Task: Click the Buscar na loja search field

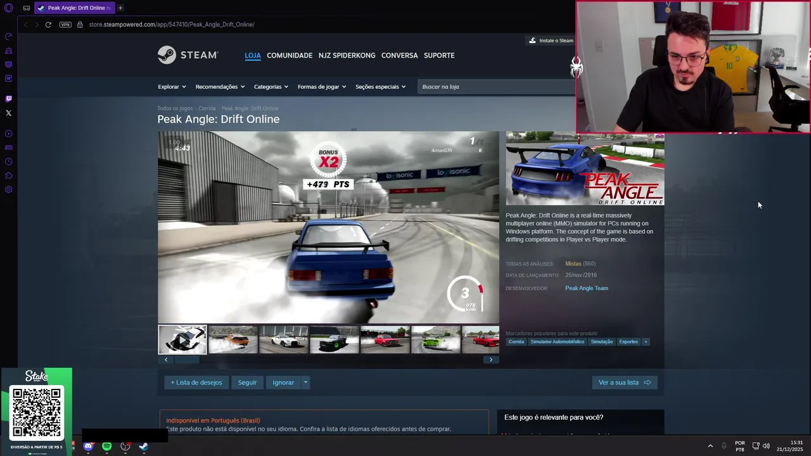Action: tap(496, 87)
